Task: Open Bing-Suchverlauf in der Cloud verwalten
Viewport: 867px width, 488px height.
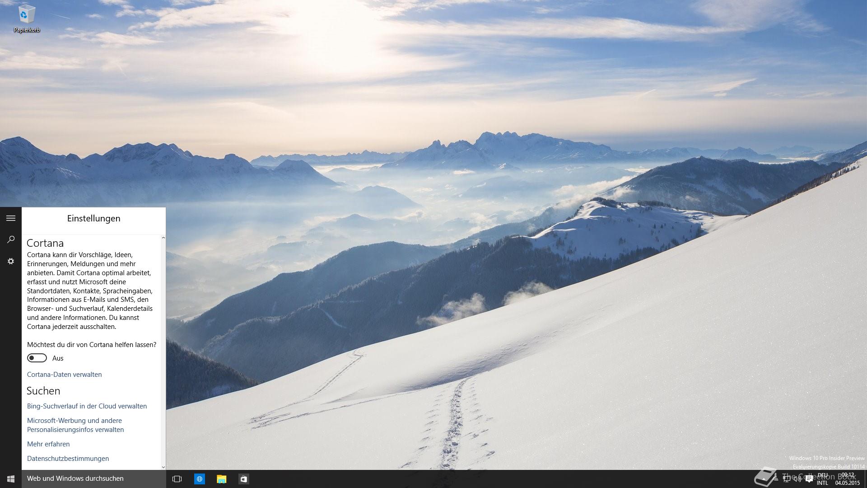Action: pos(87,406)
